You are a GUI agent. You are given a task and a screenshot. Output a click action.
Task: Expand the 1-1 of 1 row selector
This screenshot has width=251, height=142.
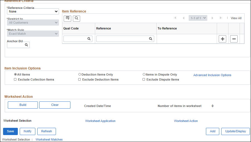click(198, 18)
